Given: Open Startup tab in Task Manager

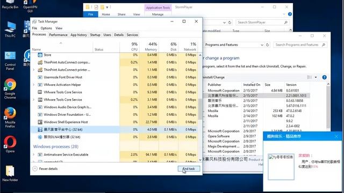Looking at the screenshot, I should pyautogui.click(x=95, y=35).
